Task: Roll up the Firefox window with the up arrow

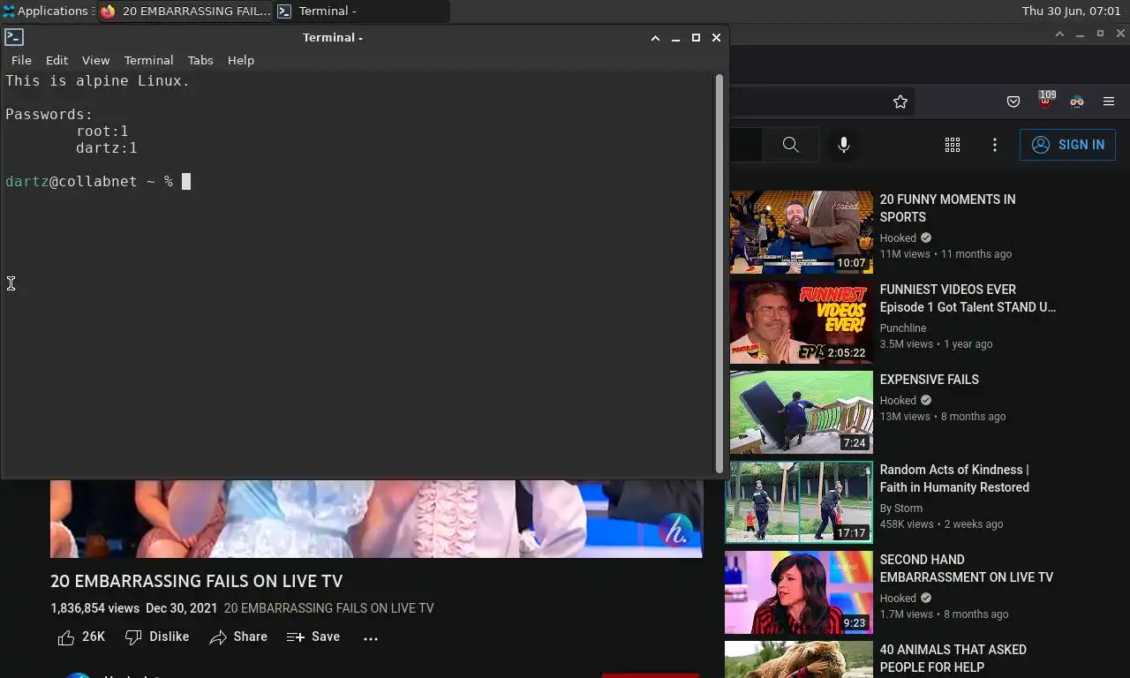Action: click(x=1059, y=34)
